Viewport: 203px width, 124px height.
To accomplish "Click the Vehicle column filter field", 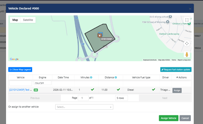I will (21, 83).
